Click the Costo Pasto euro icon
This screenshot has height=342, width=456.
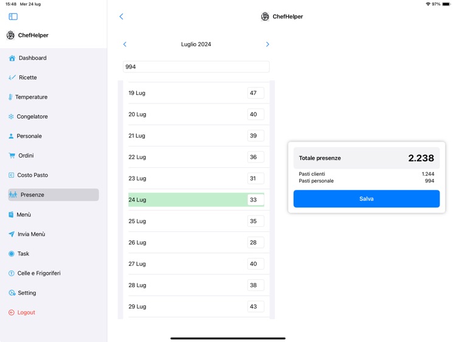(12, 175)
